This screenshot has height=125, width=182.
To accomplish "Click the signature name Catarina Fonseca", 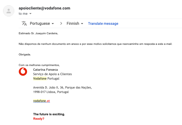I will click(45, 70).
